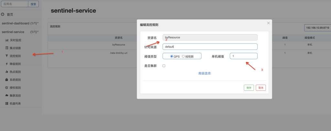This screenshot has height=131, width=331.
Task: Click the 应用名 search field
Action: click(x=15, y=4)
